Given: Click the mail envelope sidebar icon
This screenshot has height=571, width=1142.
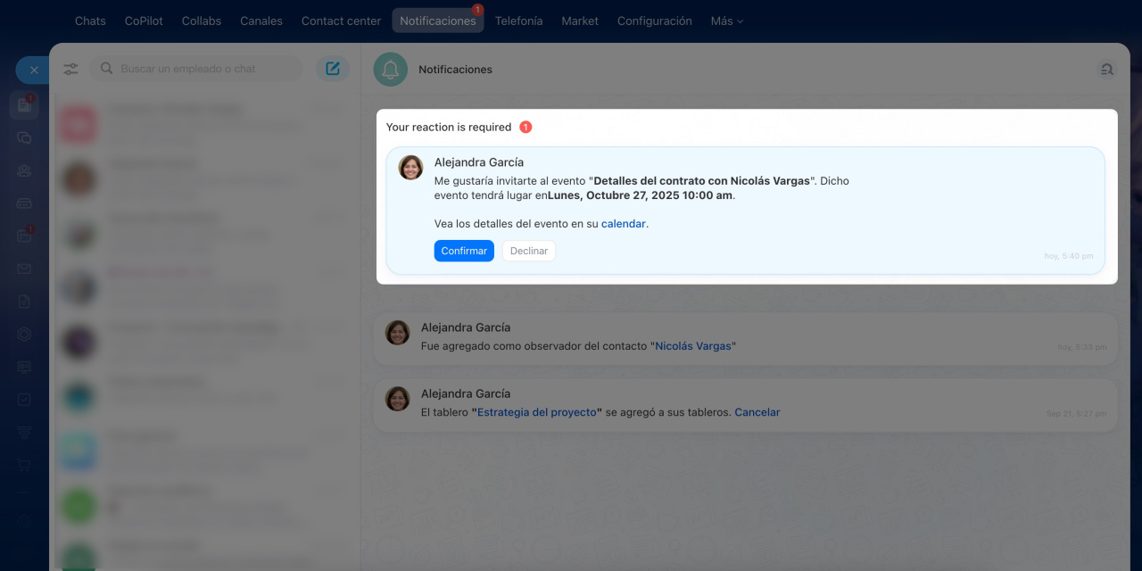Looking at the screenshot, I should pyautogui.click(x=24, y=269).
